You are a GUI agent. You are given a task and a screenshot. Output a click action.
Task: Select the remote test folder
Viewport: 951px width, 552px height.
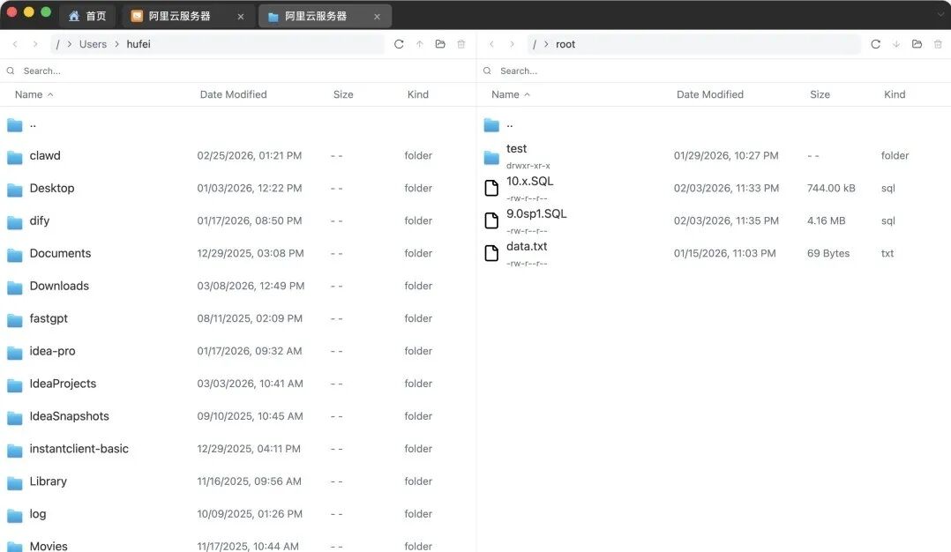click(715, 156)
